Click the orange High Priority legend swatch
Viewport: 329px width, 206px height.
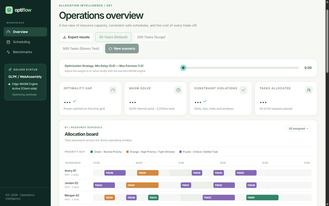(127, 152)
